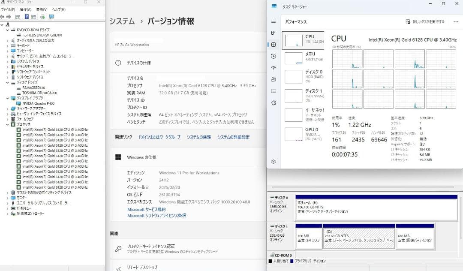Select the App history icon in Task Manager
Viewport: 463px width, 271px height.
(x=273, y=56)
